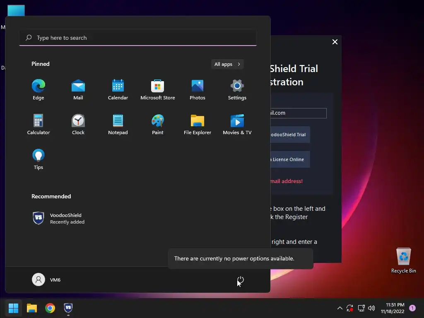Click the email field in VoodooShield window
424x318 pixels.
click(x=298, y=113)
